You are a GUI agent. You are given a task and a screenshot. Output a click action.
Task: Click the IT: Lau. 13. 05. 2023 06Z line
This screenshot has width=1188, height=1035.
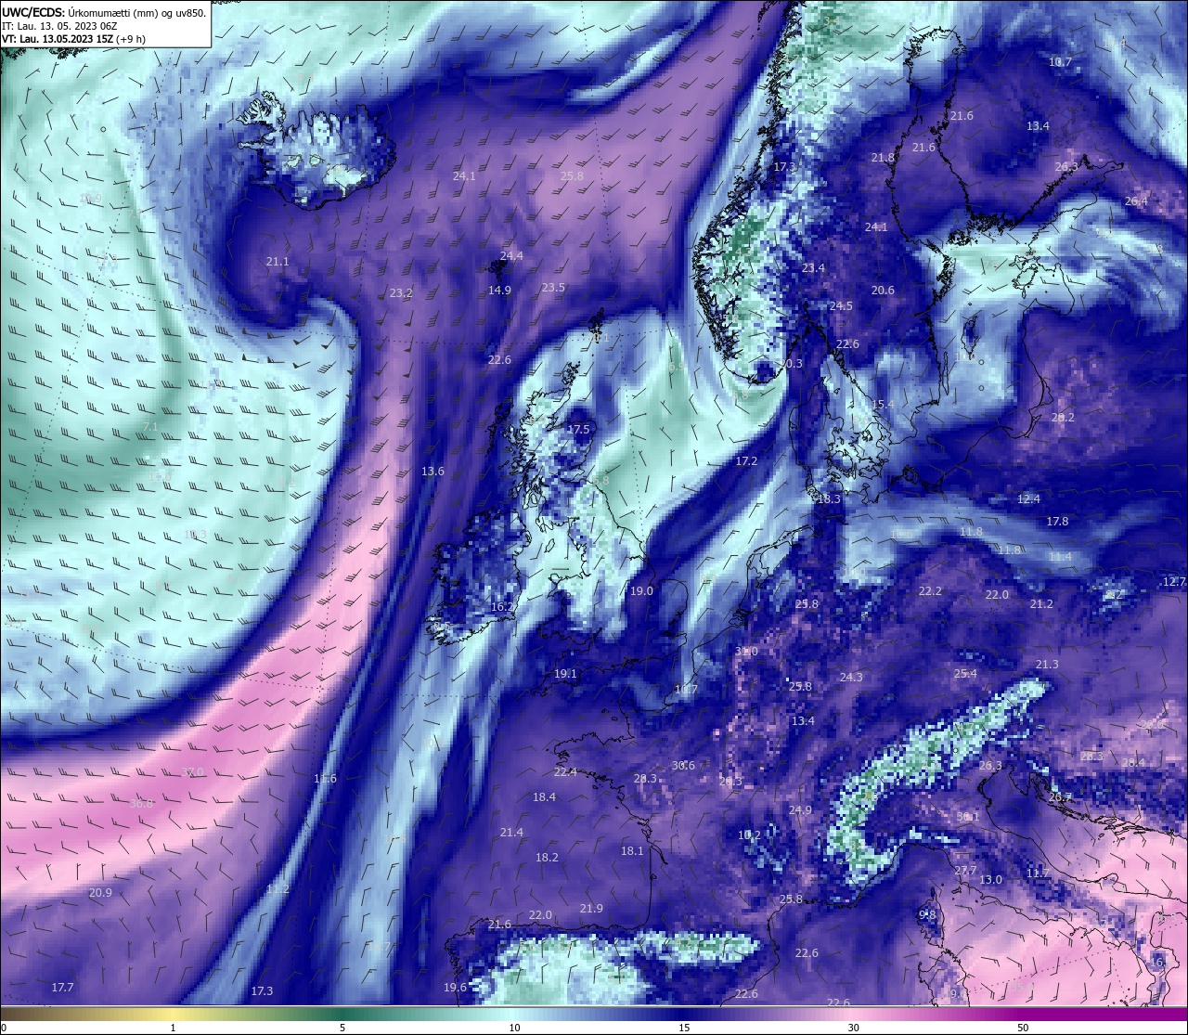coord(59,26)
